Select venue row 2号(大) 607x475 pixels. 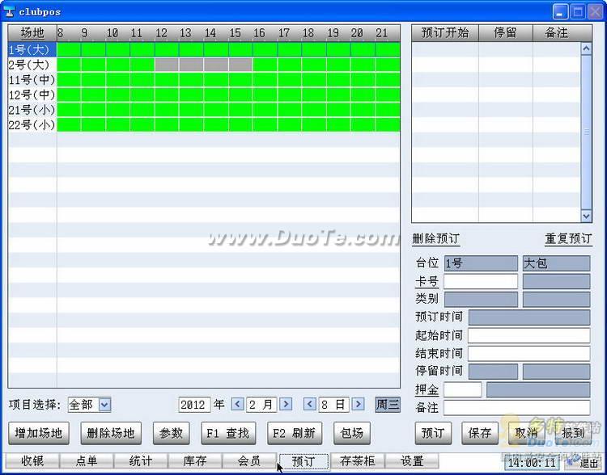coord(32,65)
